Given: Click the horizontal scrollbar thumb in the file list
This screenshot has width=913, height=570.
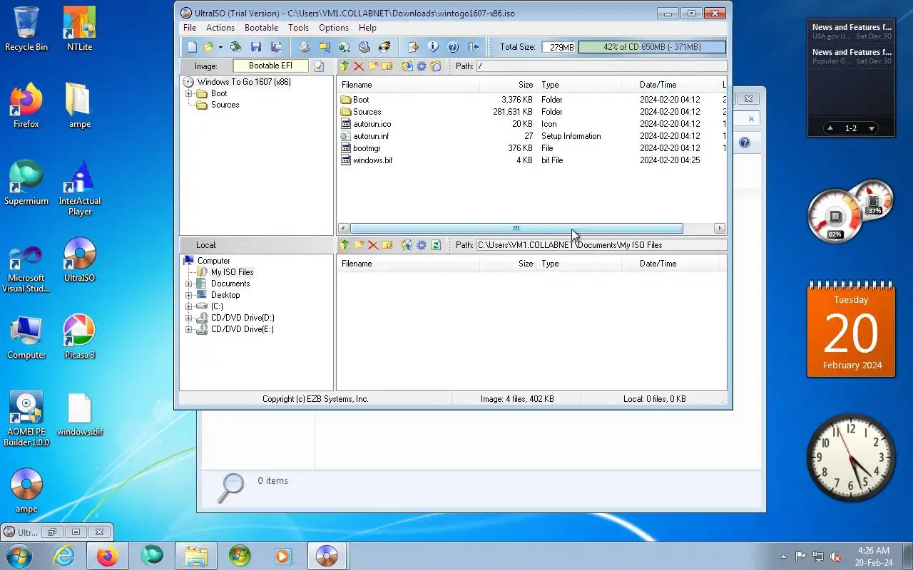Looking at the screenshot, I should pyautogui.click(x=516, y=229).
